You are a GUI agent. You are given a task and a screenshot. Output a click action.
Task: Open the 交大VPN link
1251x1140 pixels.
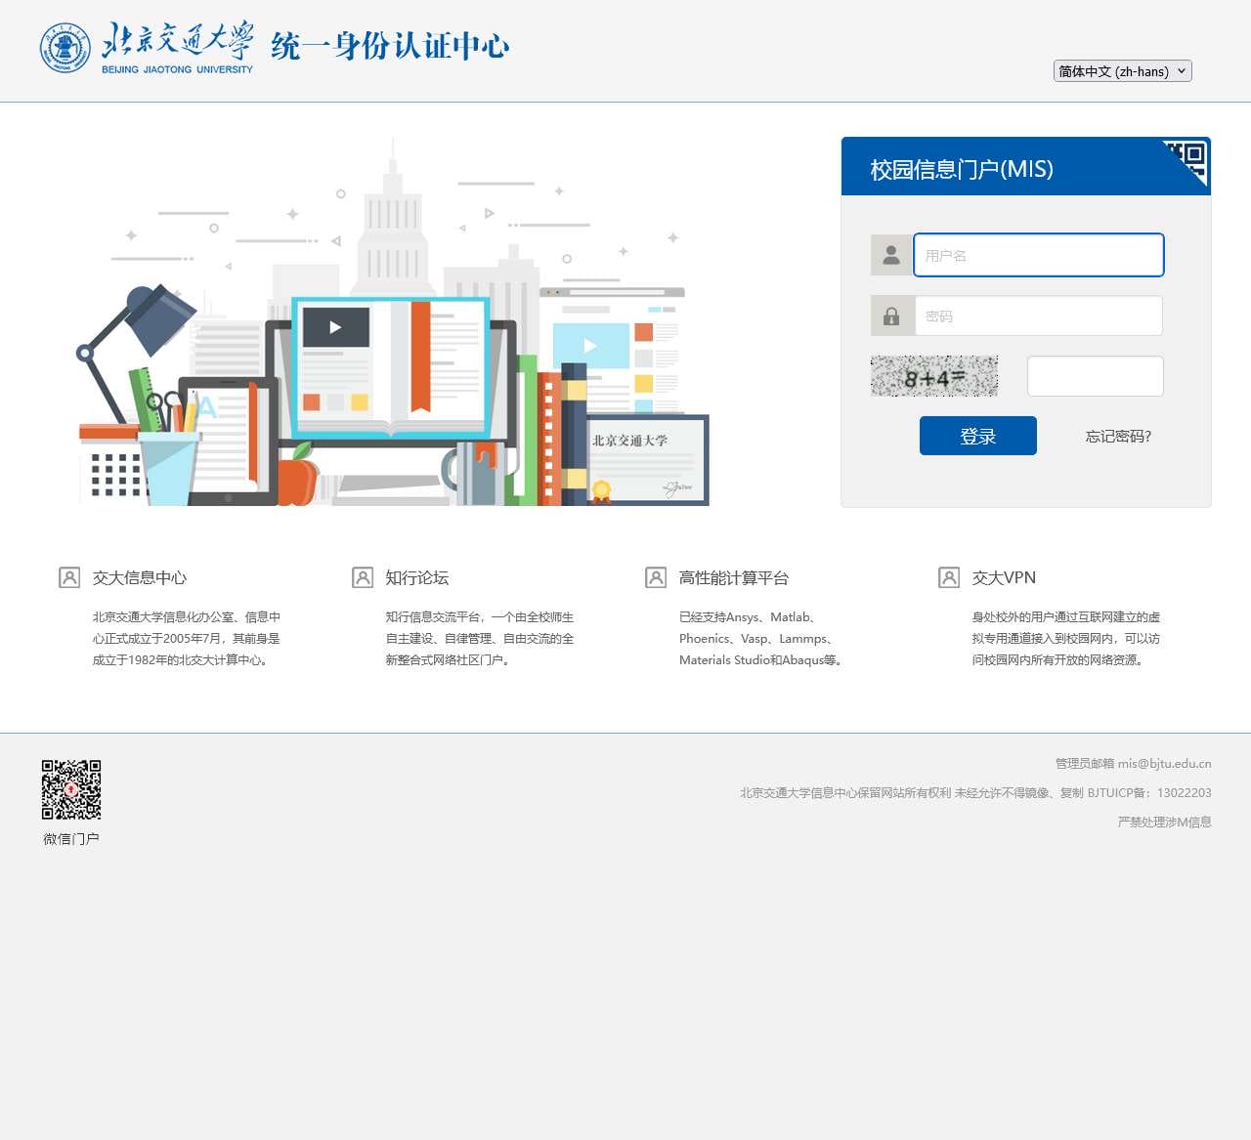pos(1004,577)
